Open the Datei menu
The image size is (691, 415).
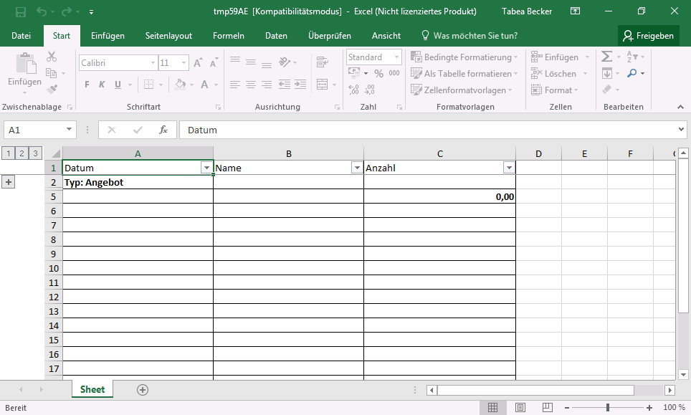point(22,36)
